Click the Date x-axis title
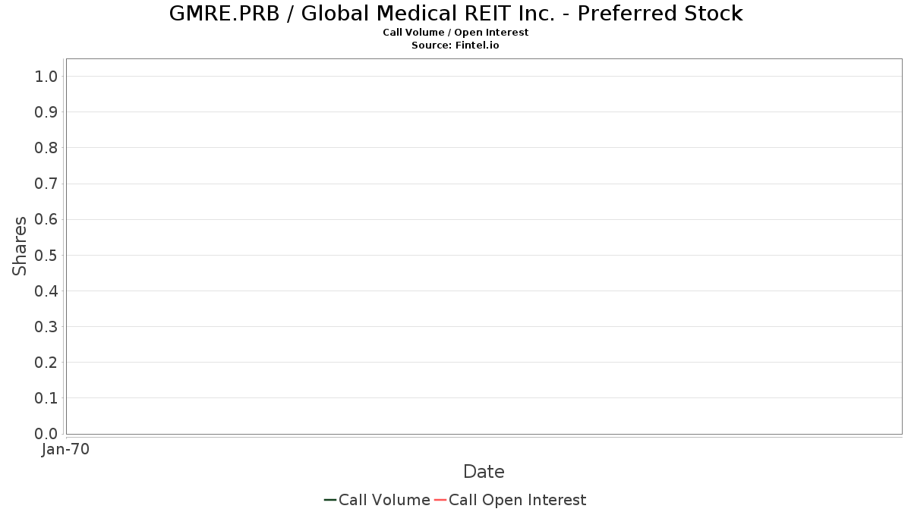Screen dimensions: 911x512 coord(484,472)
